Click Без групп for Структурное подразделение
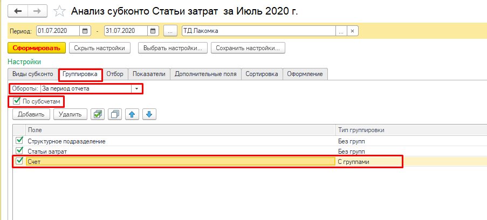The image size is (487, 220). point(352,141)
